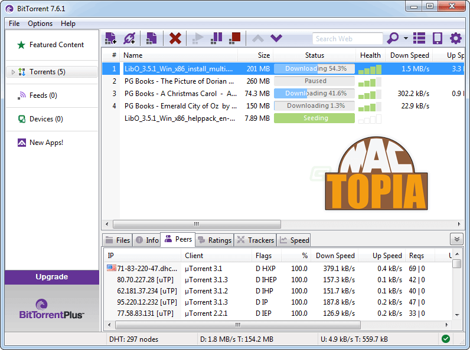Select the Picture of Dorian torrent

[x=283, y=81]
